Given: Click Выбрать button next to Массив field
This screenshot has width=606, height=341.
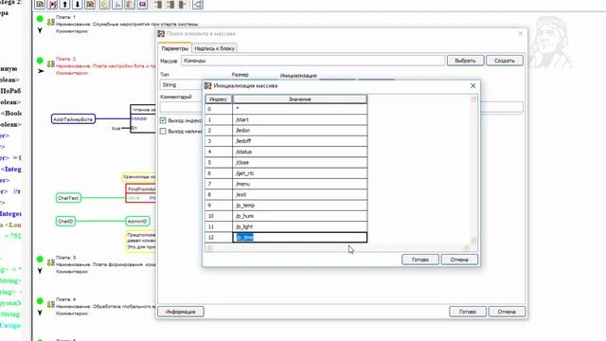Looking at the screenshot, I should pyautogui.click(x=465, y=61).
